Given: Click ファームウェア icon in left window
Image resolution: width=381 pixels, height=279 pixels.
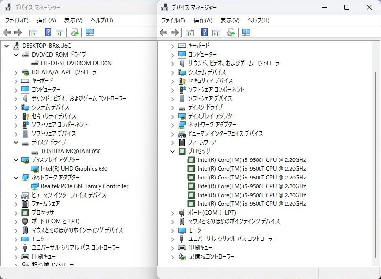Looking at the screenshot, I should pyautogui.click(x=25, y=204).
